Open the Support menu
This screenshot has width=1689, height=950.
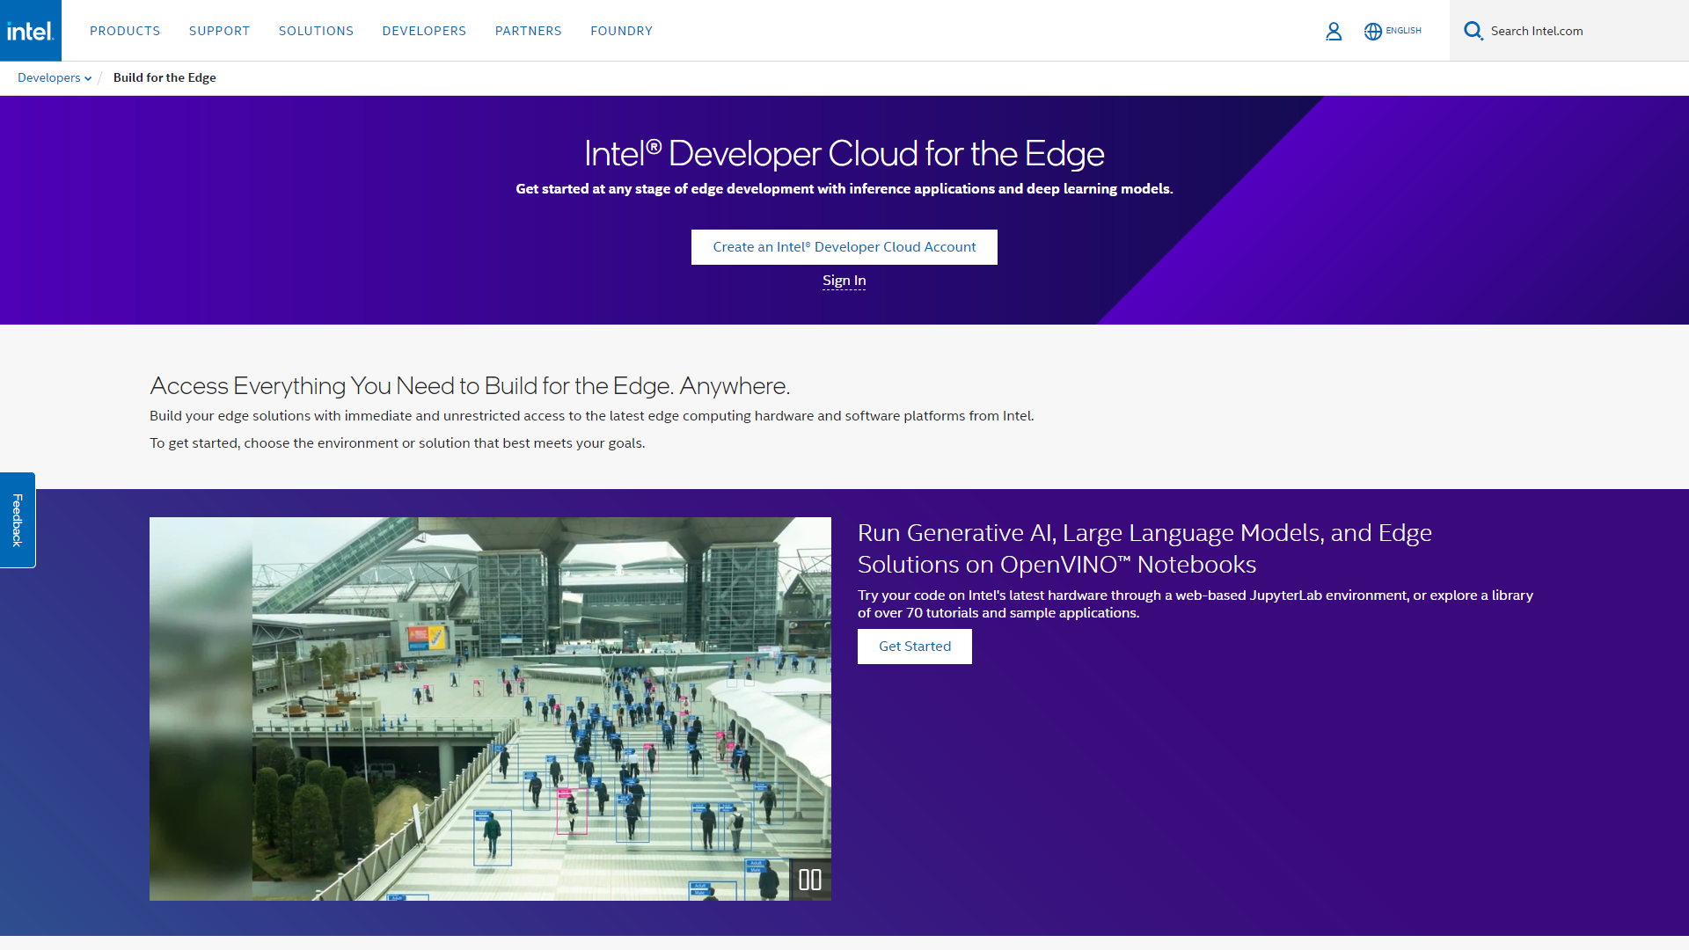click(x=219, y=31)
